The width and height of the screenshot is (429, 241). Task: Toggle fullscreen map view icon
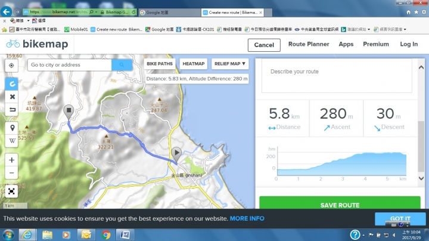click(x=11, y=191)
